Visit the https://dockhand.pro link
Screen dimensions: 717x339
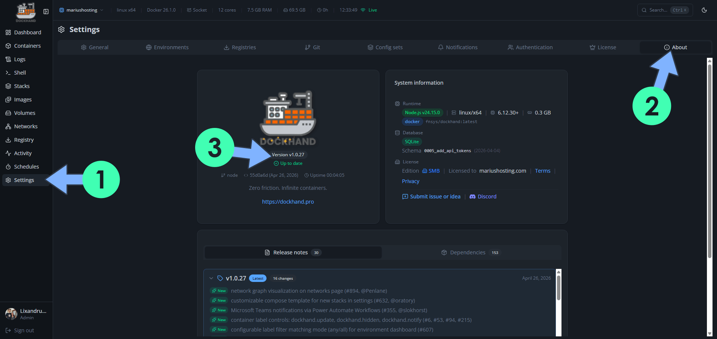(288, 201)
